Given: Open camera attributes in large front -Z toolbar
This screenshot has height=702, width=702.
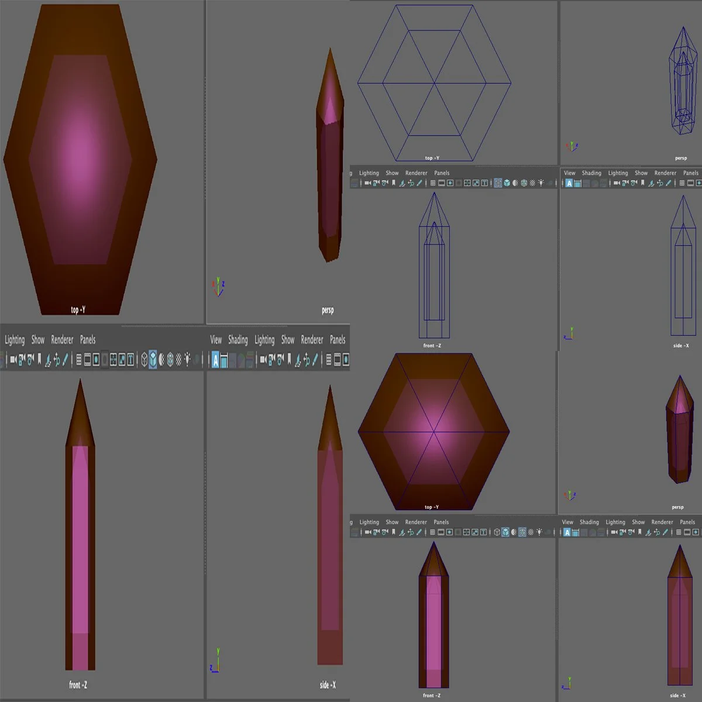Looking at the screenshot, I should [30, 360].
